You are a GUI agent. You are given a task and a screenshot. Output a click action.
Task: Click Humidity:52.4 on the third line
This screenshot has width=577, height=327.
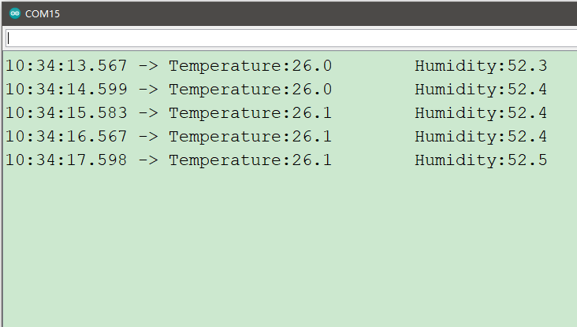click(x=481, y=113)
